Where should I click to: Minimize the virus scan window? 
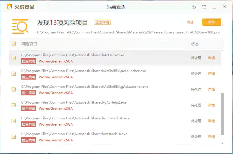(x=214, y=7)
